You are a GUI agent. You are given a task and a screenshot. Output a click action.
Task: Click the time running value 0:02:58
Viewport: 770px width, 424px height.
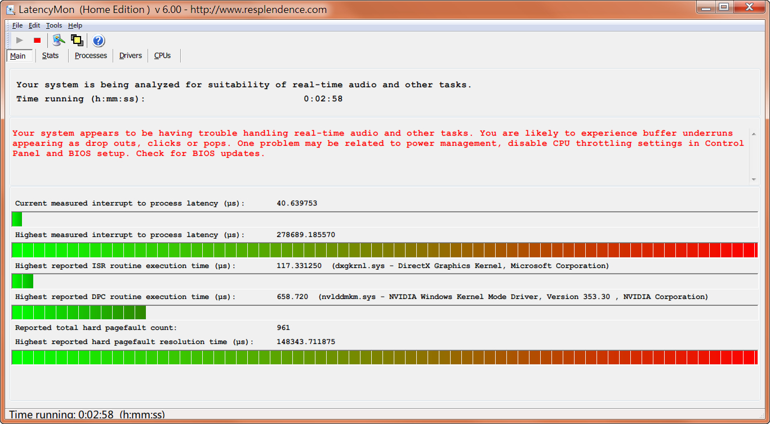coord(323,99)
